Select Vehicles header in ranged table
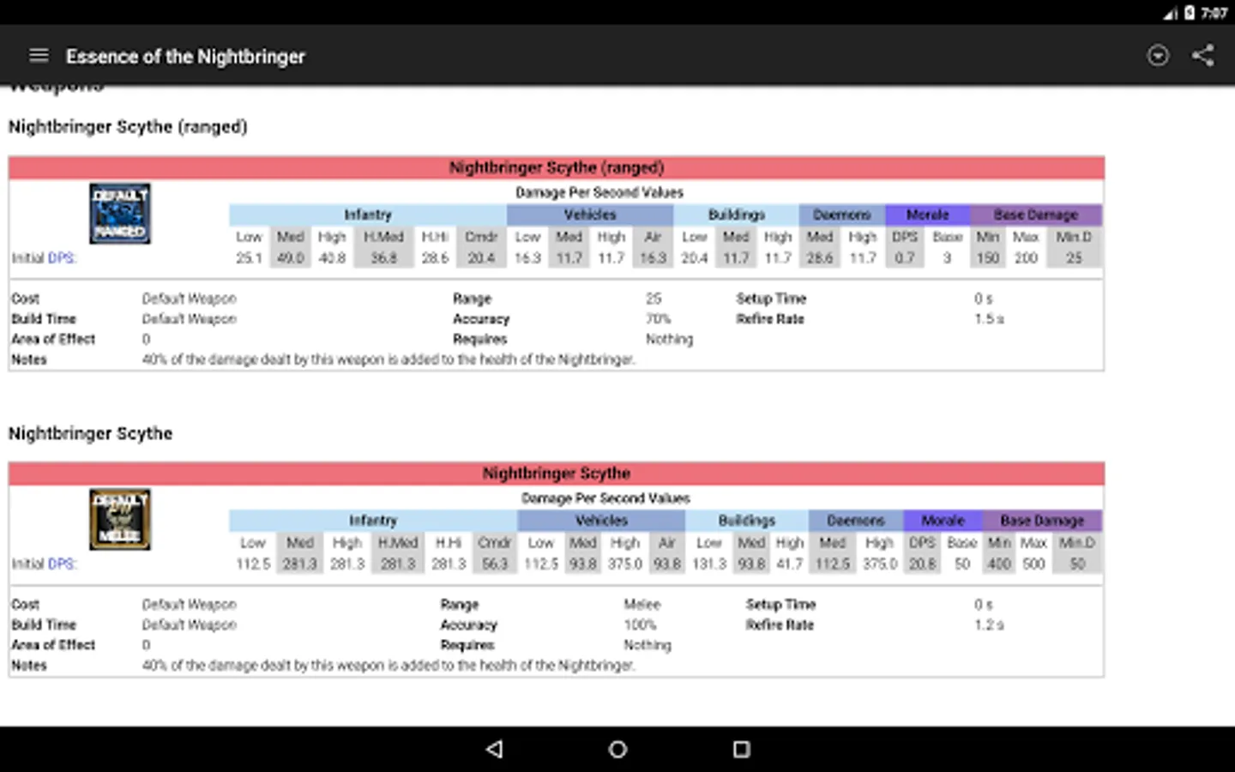 coord(590,214)
